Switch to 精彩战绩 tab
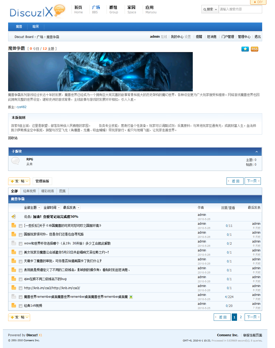This screenshot has height=348, width=275. tap(47, 191)
